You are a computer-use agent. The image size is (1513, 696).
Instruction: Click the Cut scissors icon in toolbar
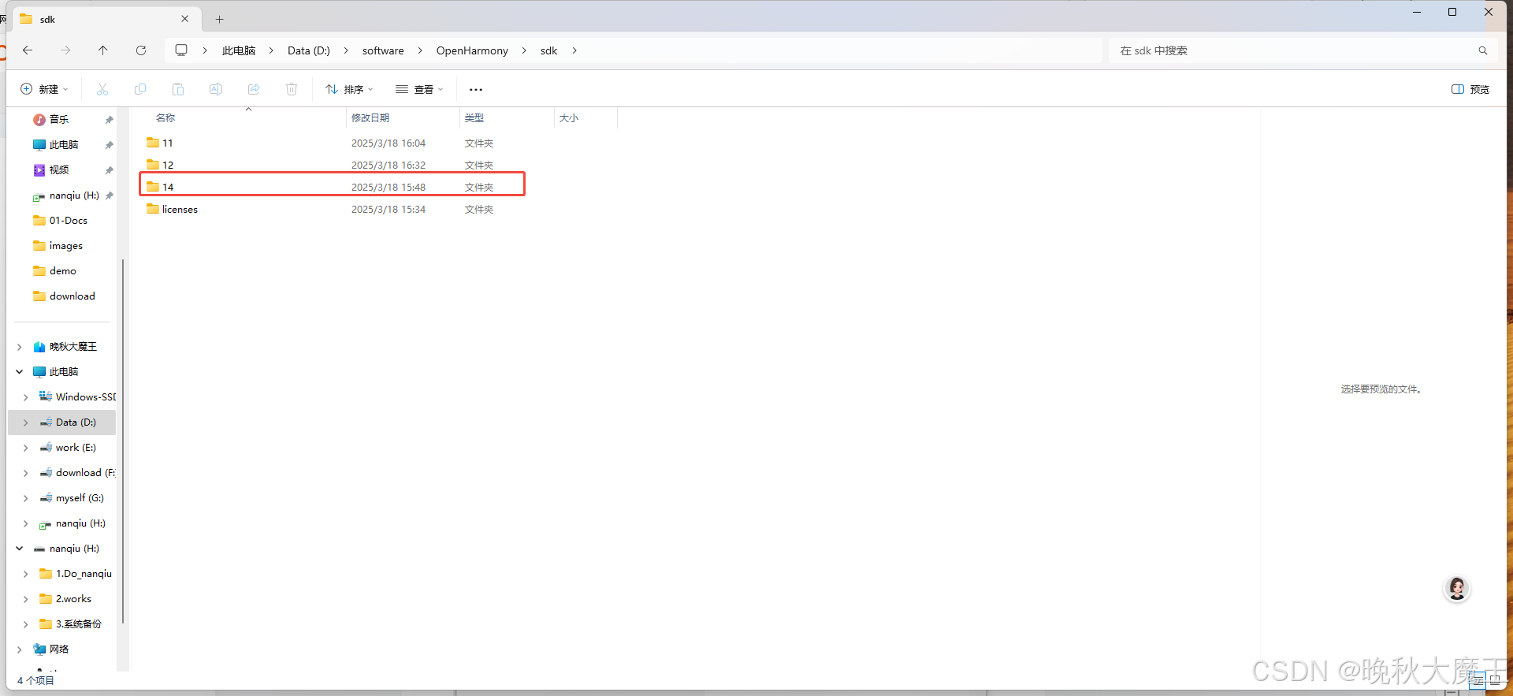102,89
